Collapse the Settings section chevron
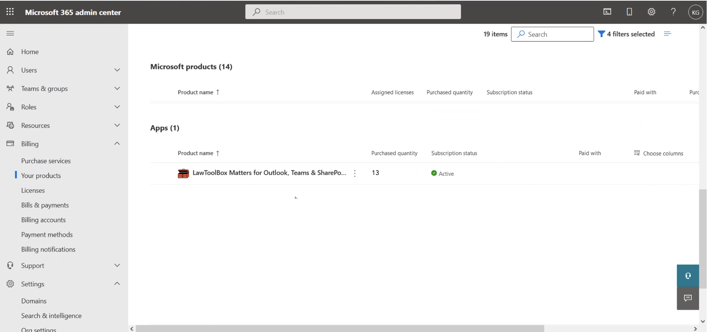 coord(117,284)
